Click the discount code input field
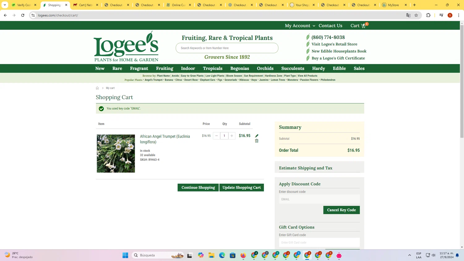The width and height of the screenshot is (464, 261). coord(319,199)
